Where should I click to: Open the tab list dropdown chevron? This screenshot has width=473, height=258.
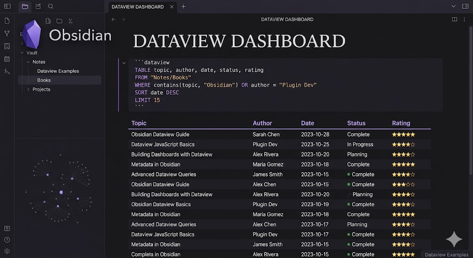pyautogui.click(x=454, y=6)
